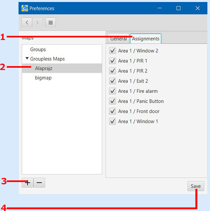Screen dimensions: 210x211
Task: Go back with the left arrow button
Action: pyautogui.click(x=27, y=22)
